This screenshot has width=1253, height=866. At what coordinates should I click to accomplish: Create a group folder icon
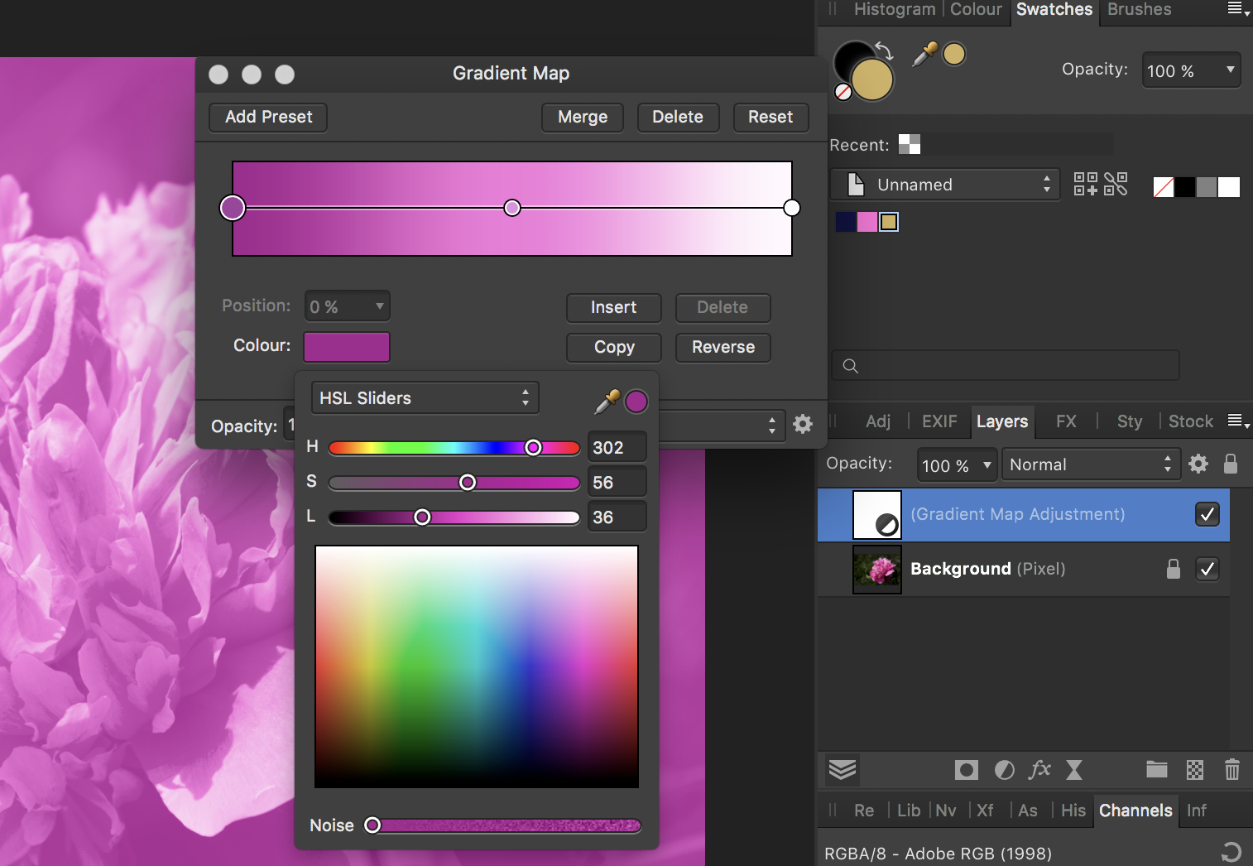[1157, 770]
